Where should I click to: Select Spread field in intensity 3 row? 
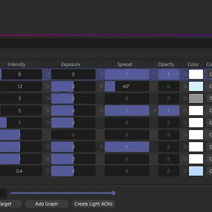[127, 99]
